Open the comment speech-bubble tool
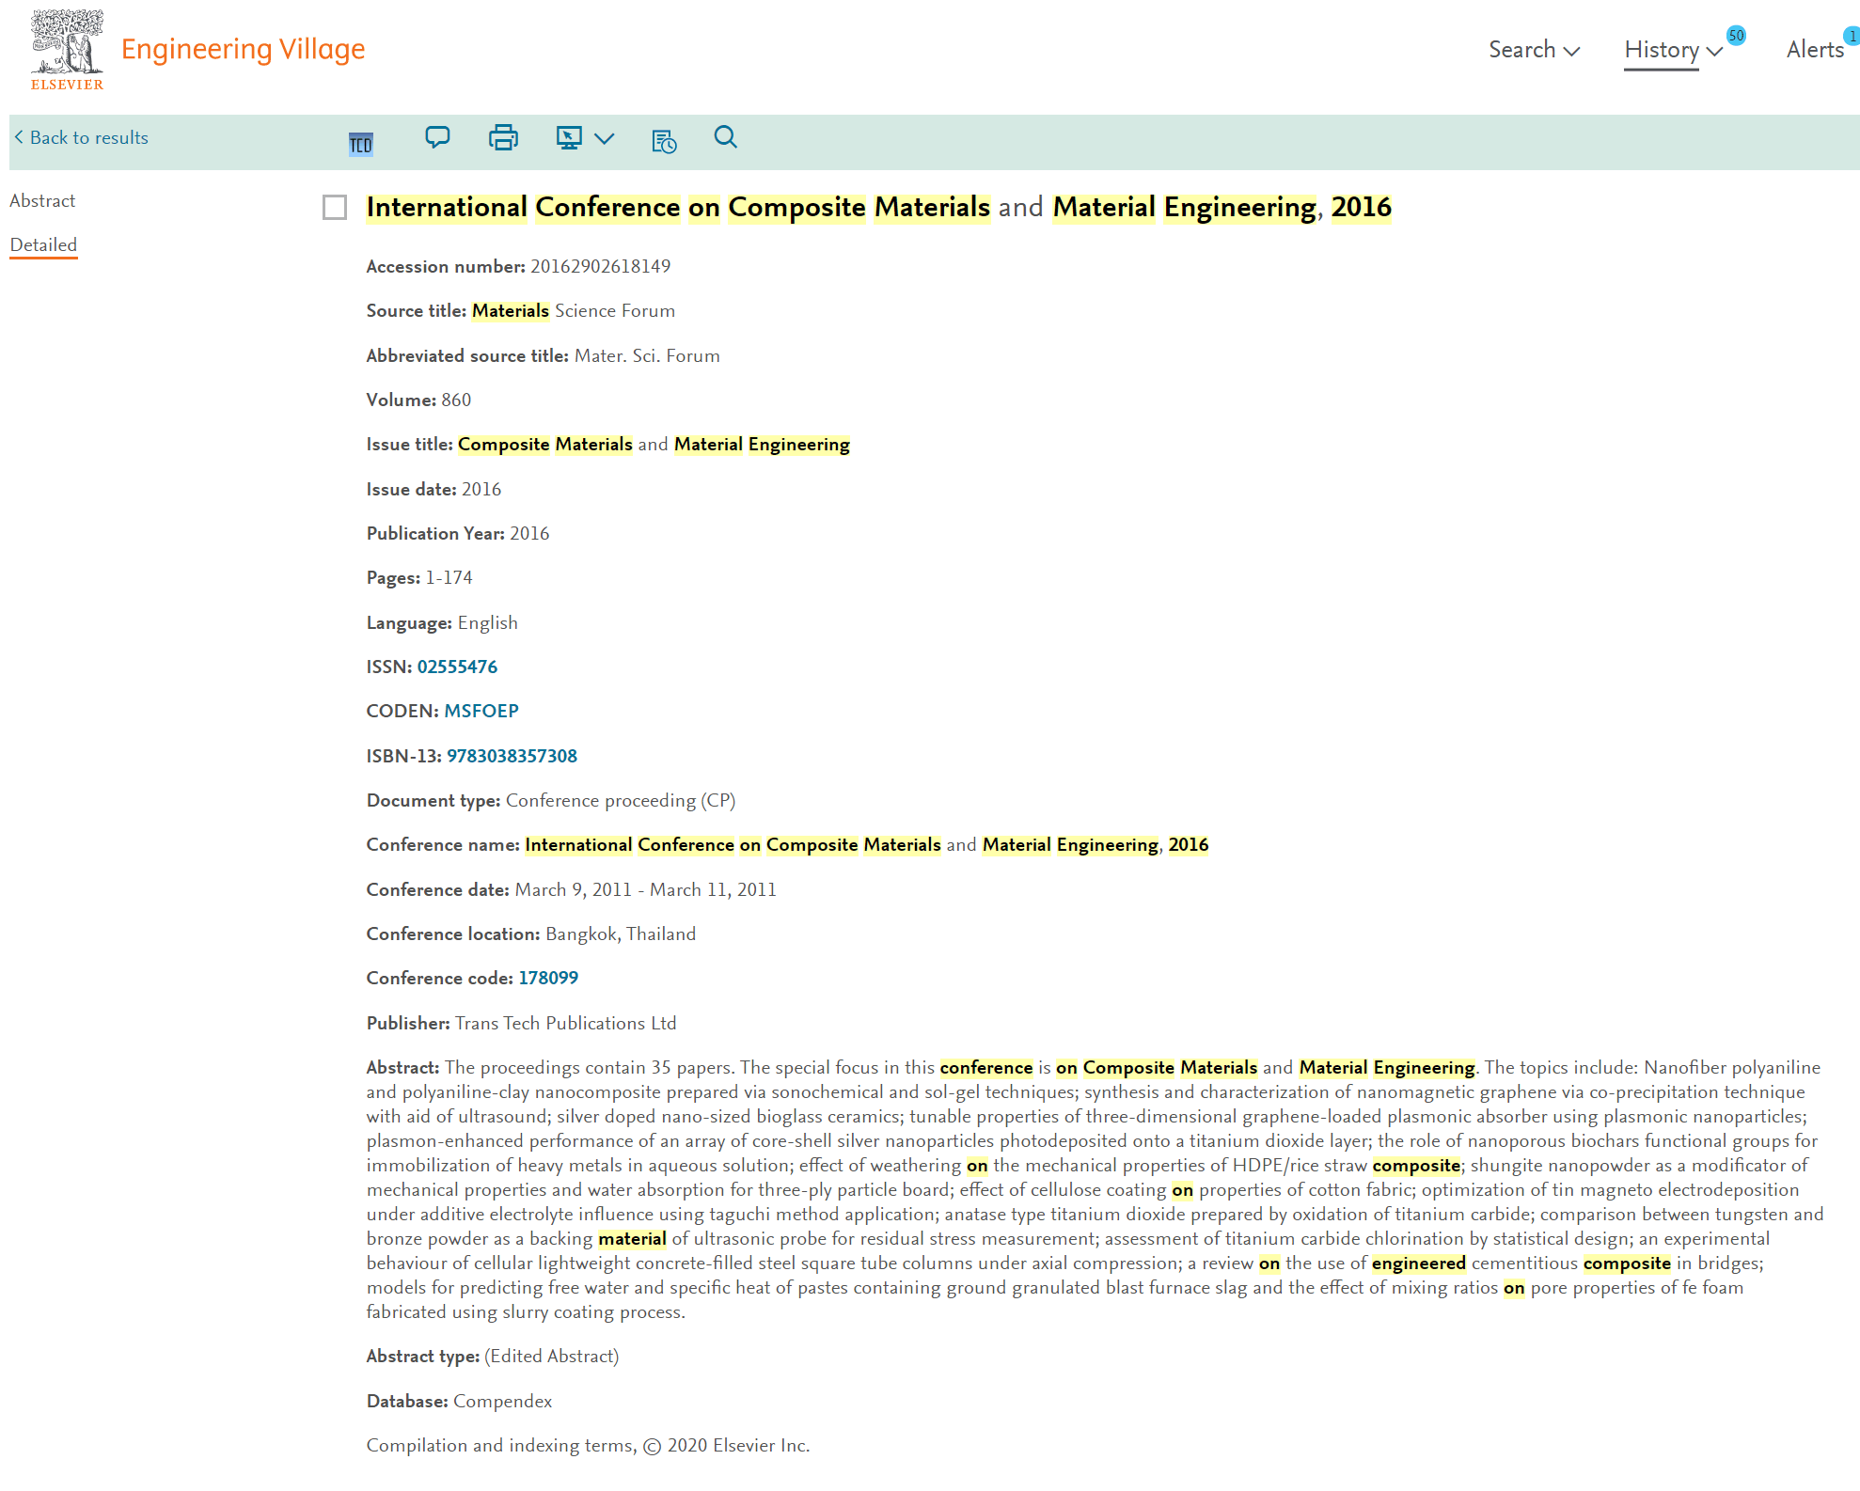The width and height of the screenshot is (1860, 1491). [437, 137]
